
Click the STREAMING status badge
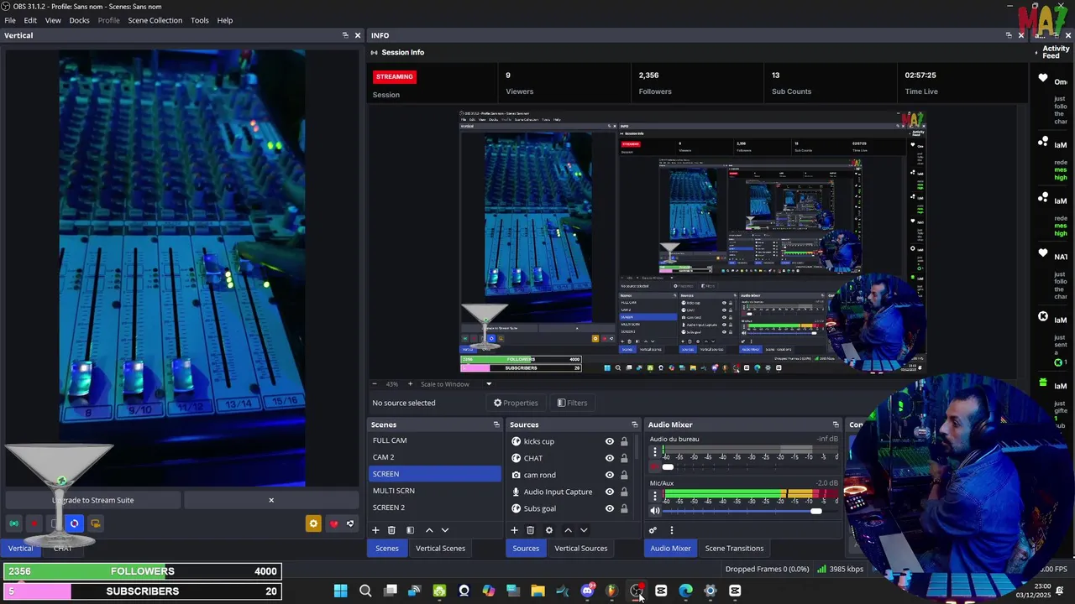395,76
